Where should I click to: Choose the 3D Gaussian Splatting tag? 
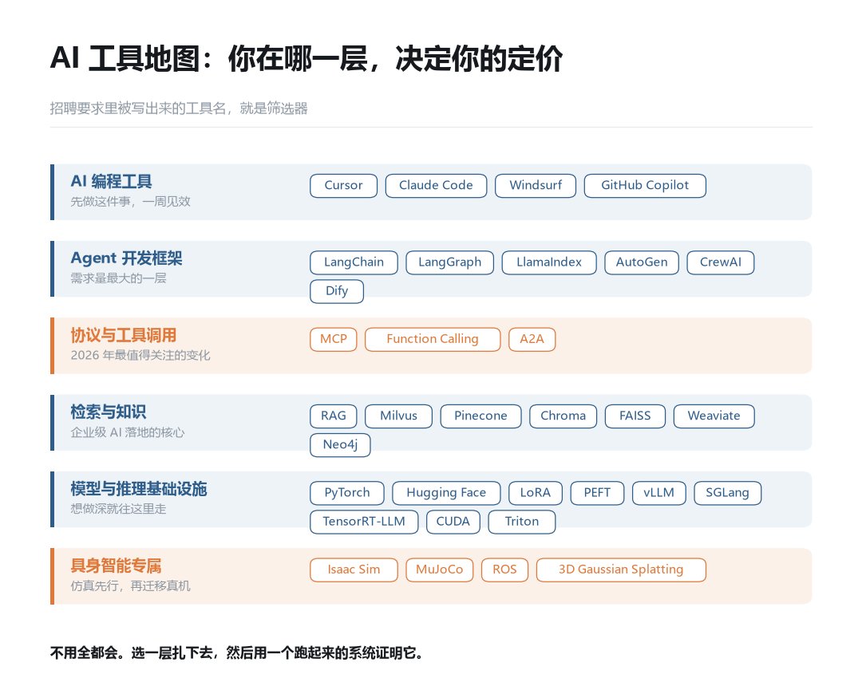pyautogui.click(x=621, y=570)
